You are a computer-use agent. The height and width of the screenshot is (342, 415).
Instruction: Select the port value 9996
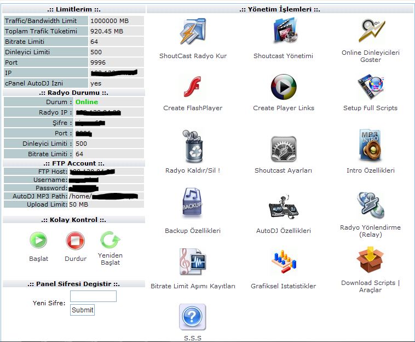pyautogui.click(x=98, y=62)
